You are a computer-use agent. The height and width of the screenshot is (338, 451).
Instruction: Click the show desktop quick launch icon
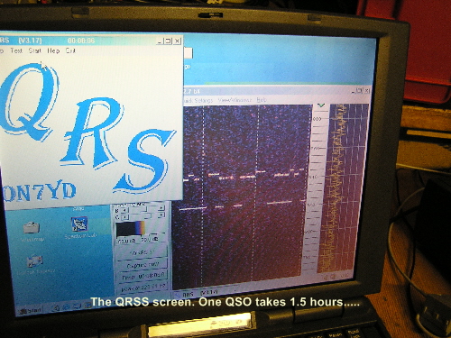tap(77, 306)
